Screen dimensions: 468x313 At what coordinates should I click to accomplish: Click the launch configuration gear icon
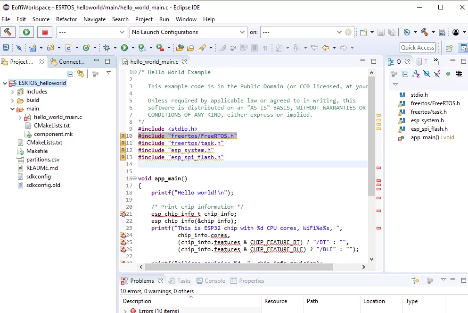pyautogui.click(x=348, y=32)
